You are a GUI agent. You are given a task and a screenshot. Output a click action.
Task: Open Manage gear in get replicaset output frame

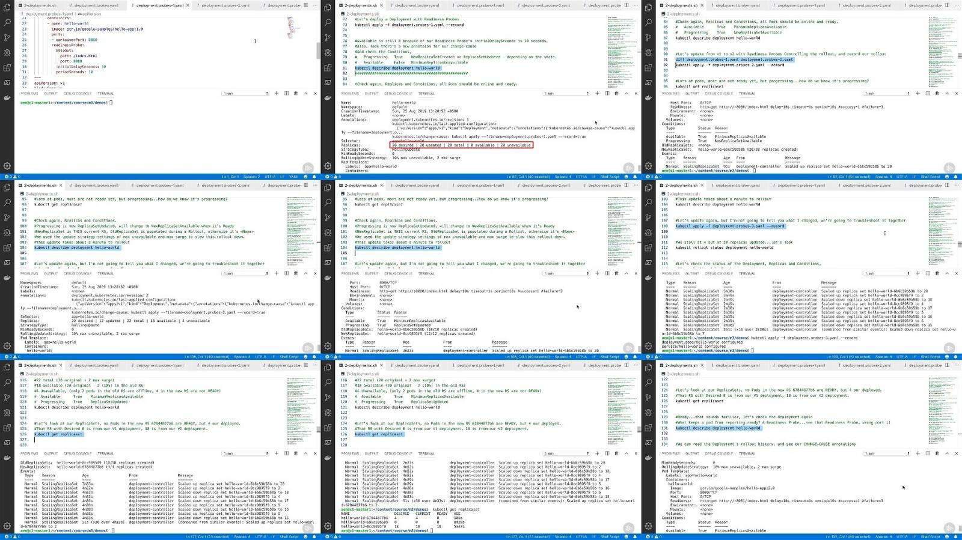point(328,526)
